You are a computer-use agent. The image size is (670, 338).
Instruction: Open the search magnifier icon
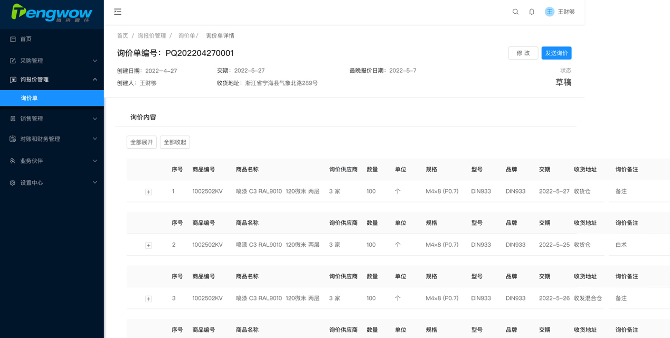click(515, 12)
